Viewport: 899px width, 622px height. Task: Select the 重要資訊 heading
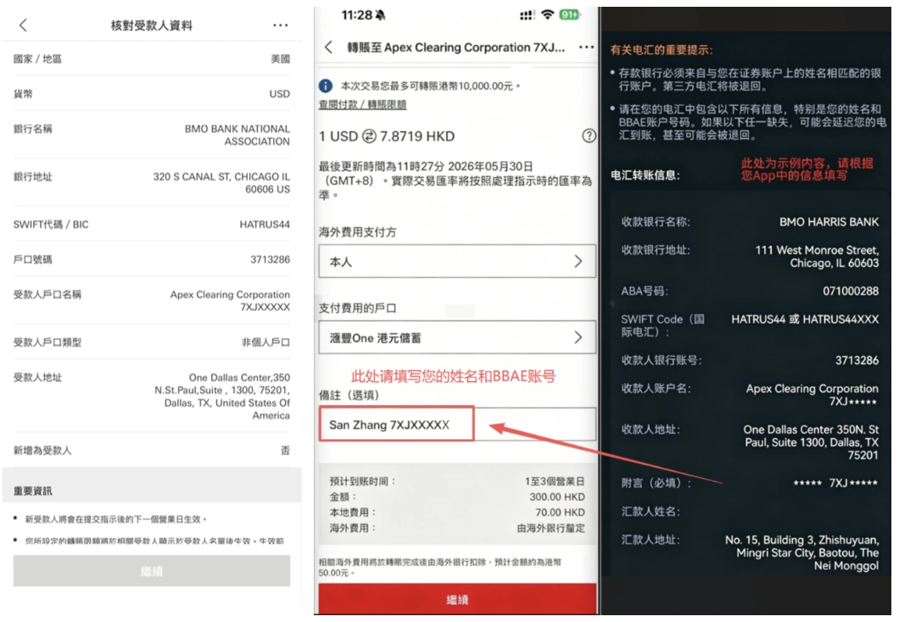click(33, 491)
